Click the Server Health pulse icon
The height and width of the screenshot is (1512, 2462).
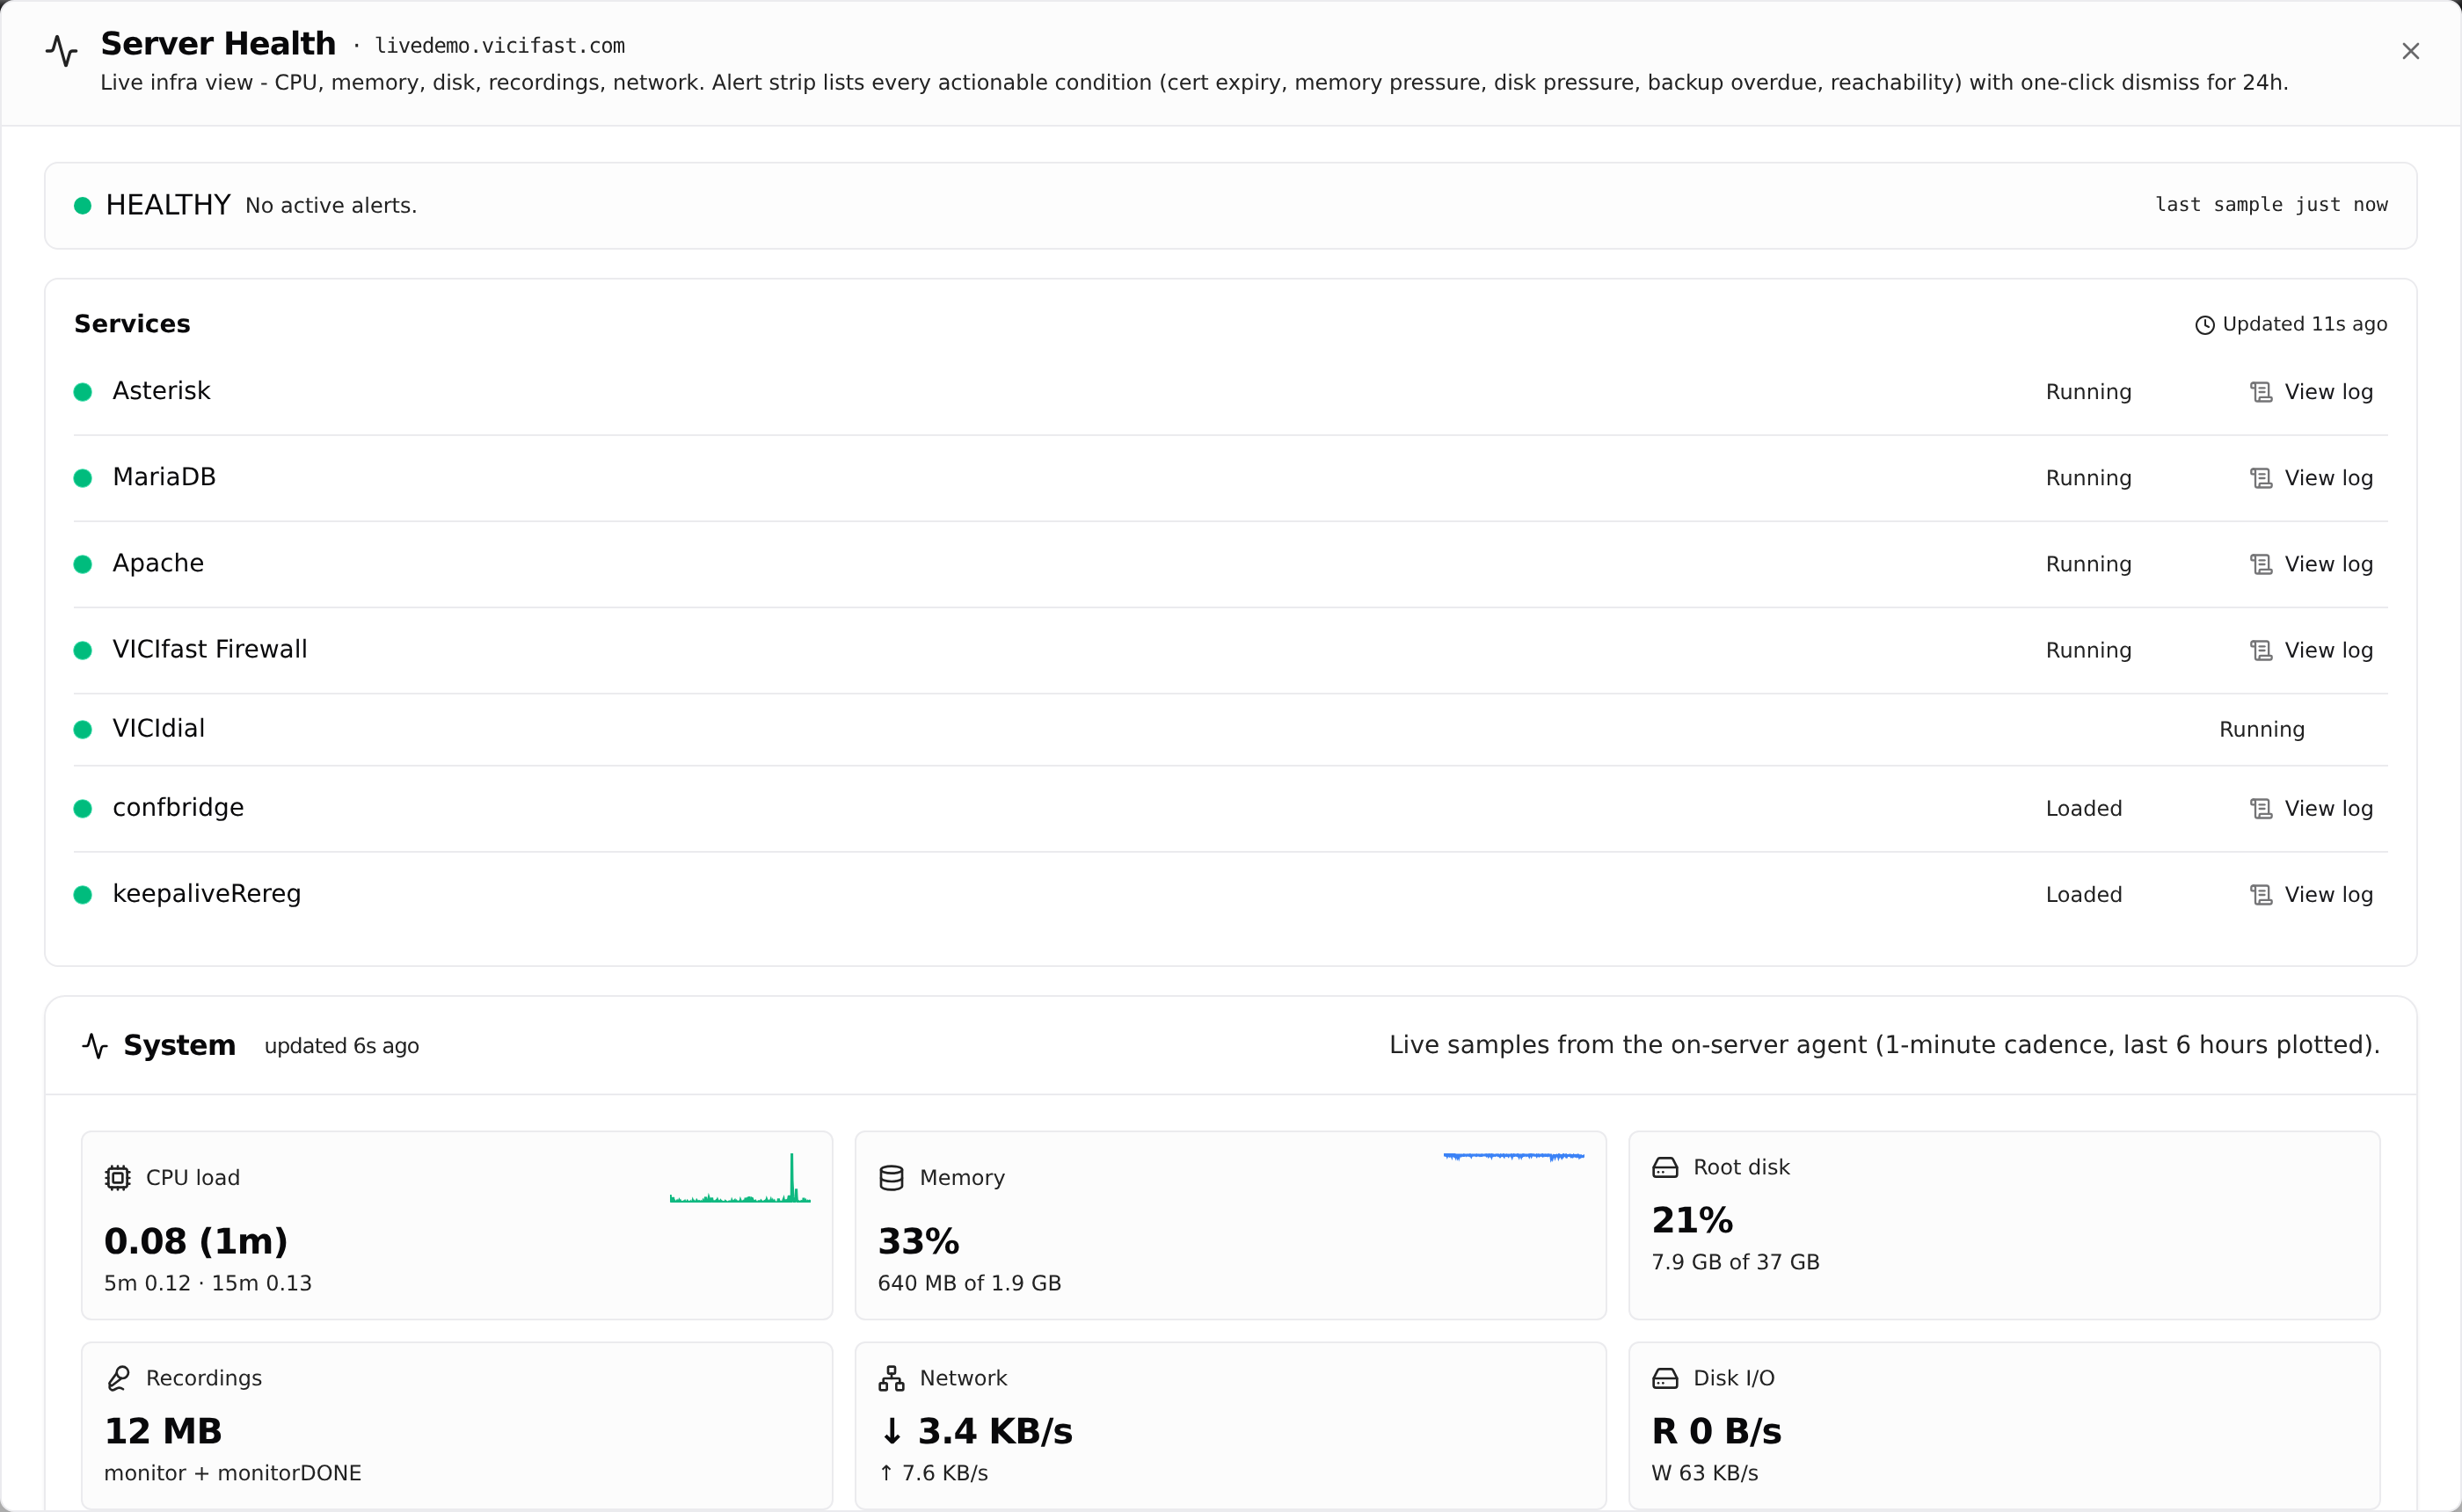tap(62, 51)
